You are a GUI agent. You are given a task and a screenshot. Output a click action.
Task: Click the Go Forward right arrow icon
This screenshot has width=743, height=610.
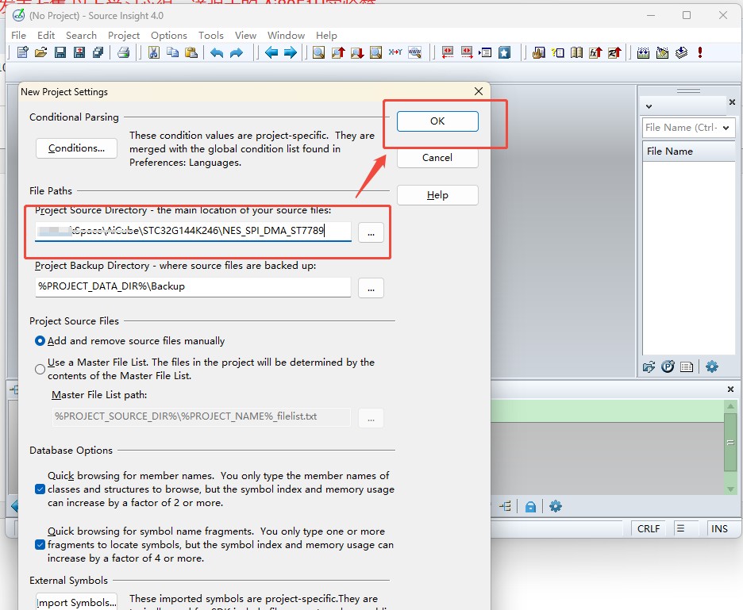[x=291, y=52]
